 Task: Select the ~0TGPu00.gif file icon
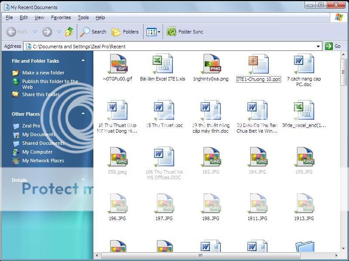click(117, 64)
